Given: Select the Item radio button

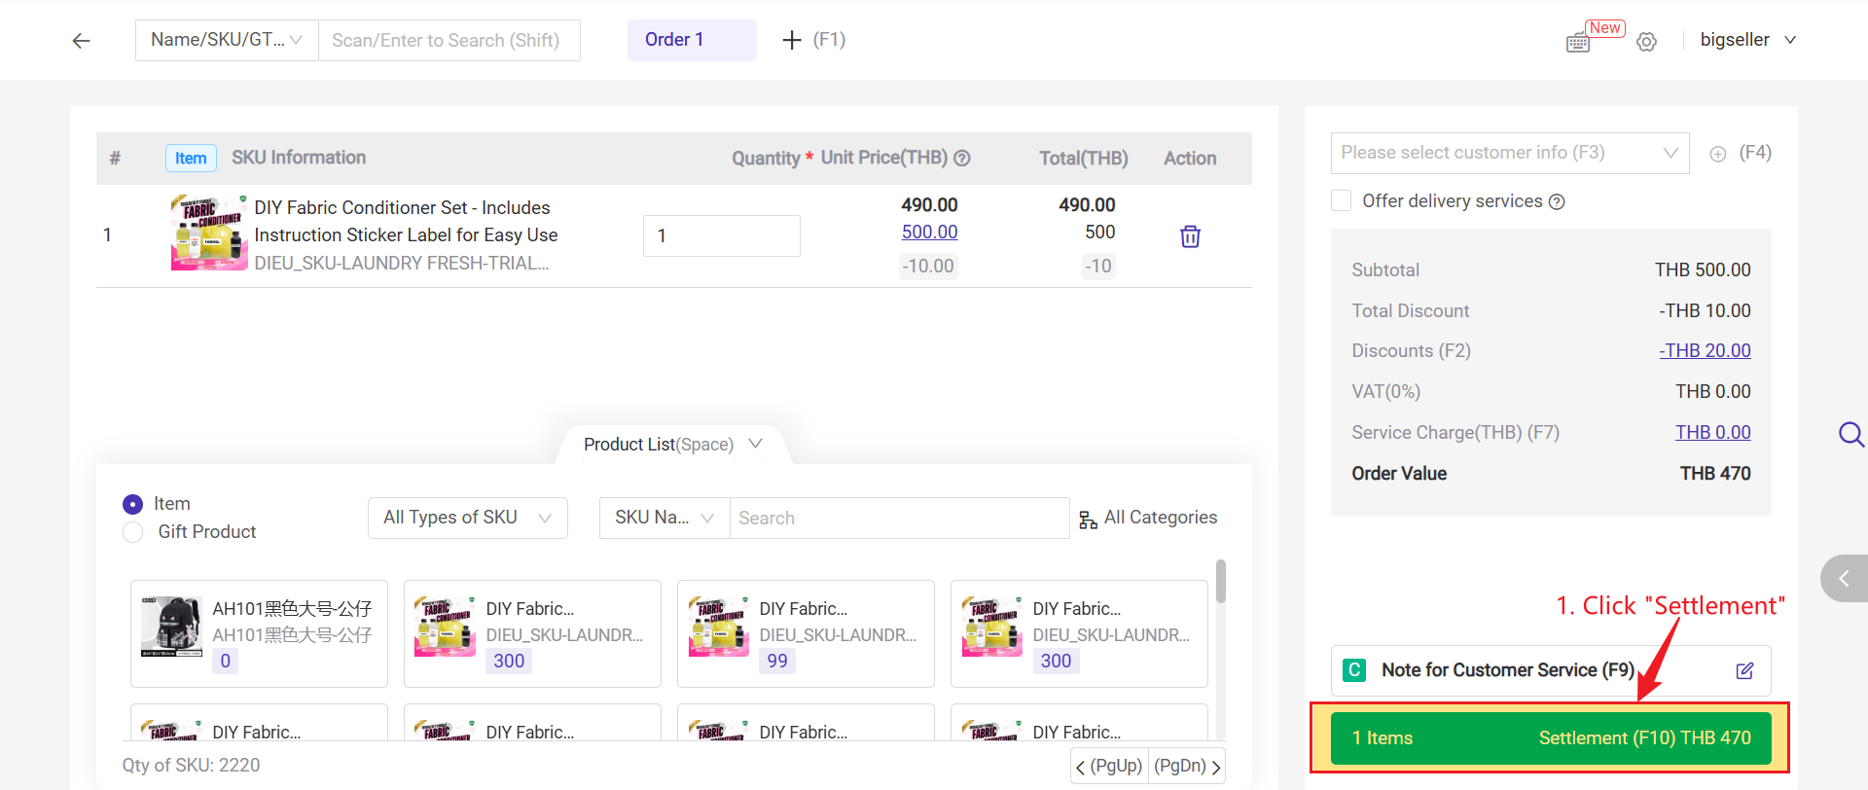Looking at the screenshot, I should point(132,504).
